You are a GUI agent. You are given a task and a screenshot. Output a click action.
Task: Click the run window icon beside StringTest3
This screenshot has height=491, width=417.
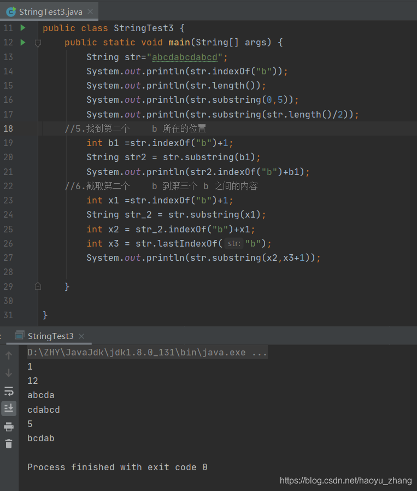coord(20,335)
